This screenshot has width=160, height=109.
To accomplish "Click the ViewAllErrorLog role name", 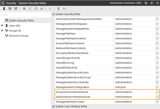I will 65,63.
